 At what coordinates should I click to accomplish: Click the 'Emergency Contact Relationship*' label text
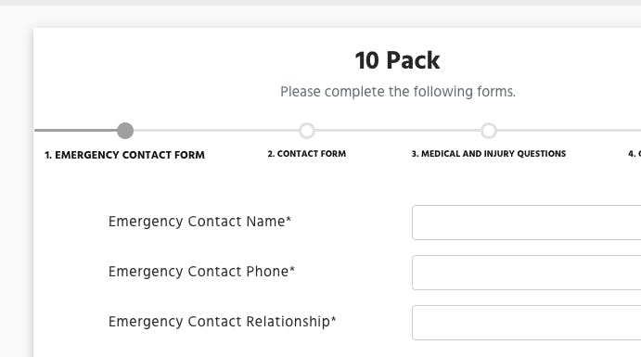pos(222,322)
